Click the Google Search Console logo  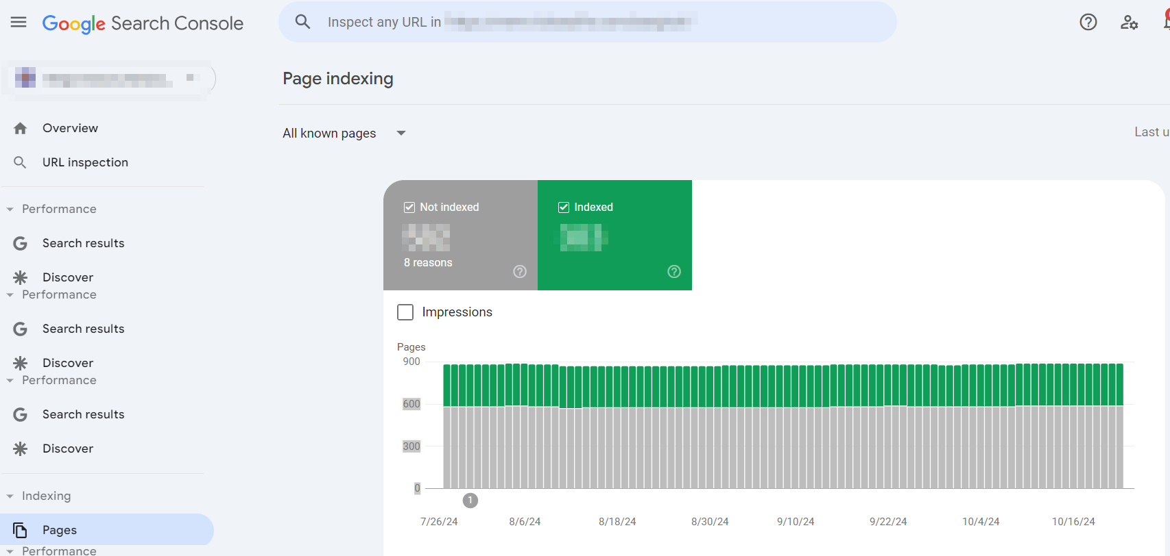click(143, 23)
